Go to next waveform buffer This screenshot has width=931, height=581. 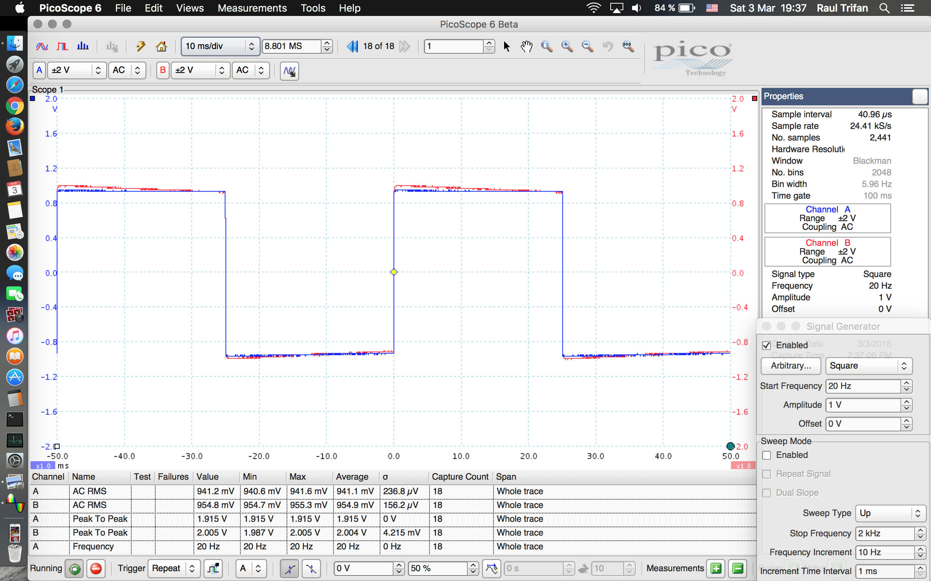[x=404, y=46]
